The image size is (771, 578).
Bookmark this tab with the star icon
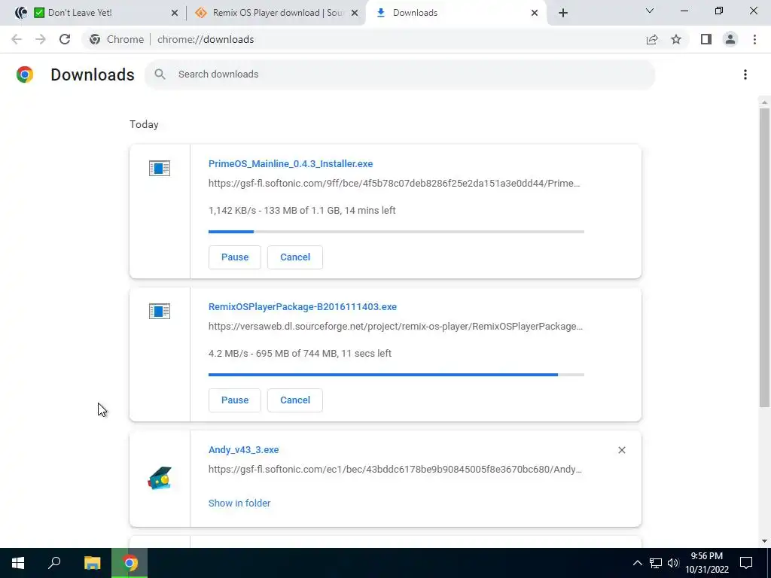(676, 39)
